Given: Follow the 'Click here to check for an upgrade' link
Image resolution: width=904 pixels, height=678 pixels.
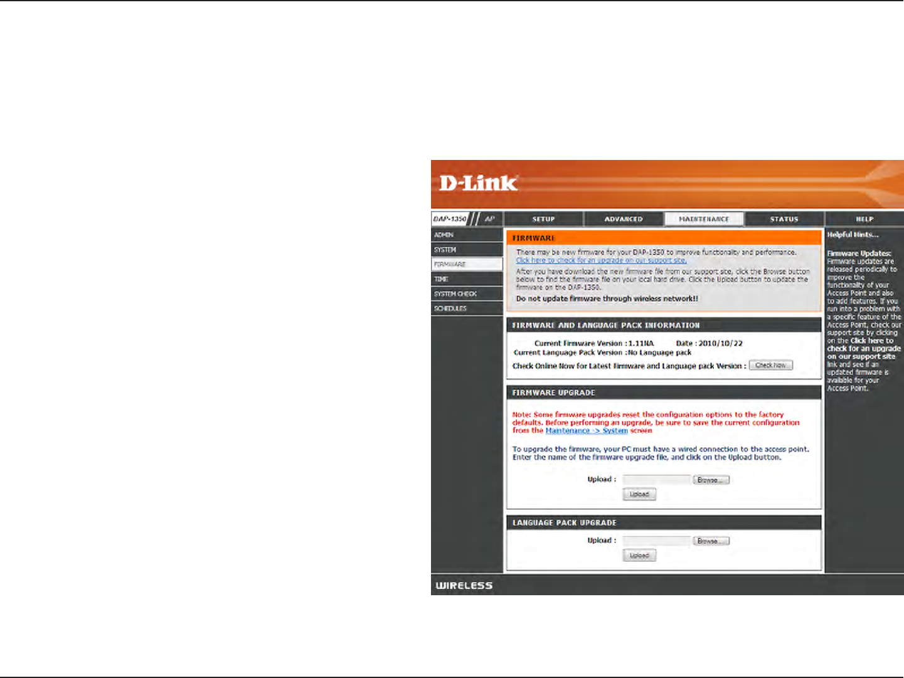Looking at the screenshot, I should coord(601,260).
